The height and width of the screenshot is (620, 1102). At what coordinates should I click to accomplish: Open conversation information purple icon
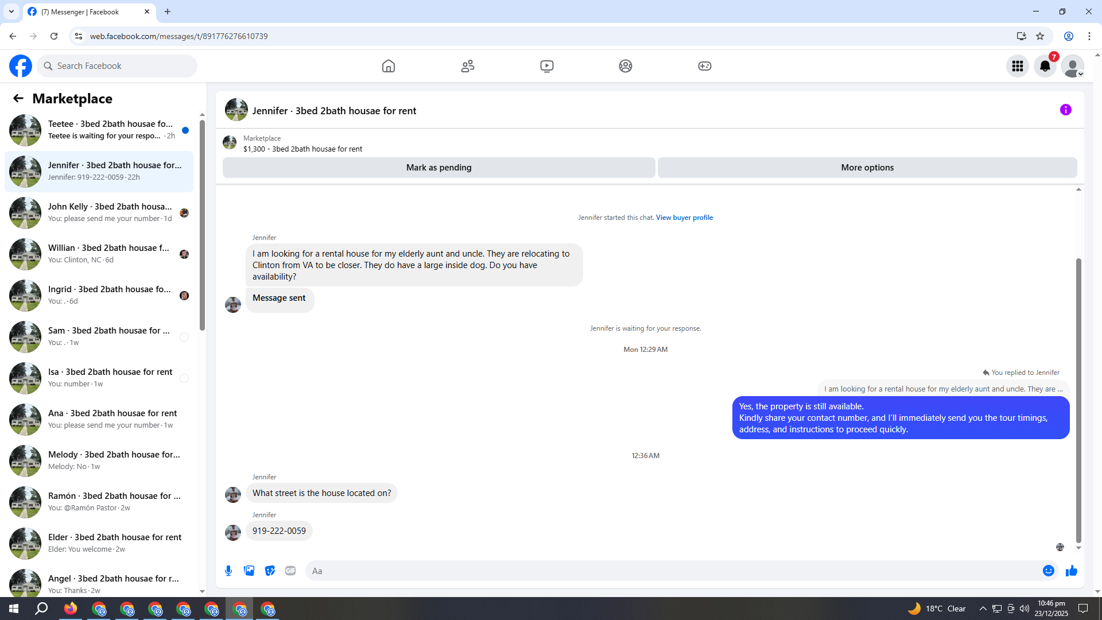1065,110
